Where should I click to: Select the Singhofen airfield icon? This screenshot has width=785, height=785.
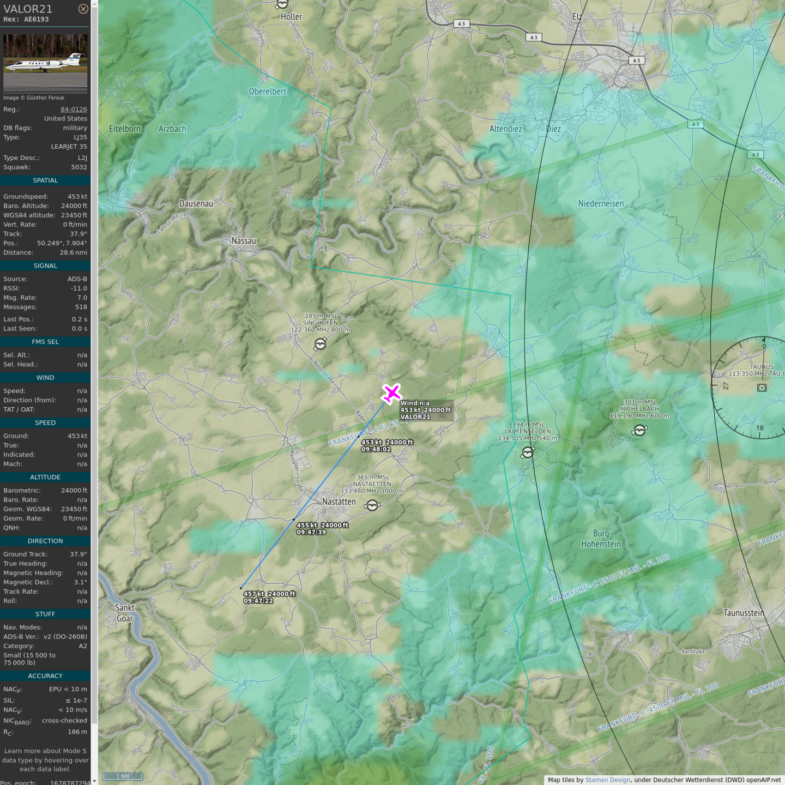click(321, 344)
